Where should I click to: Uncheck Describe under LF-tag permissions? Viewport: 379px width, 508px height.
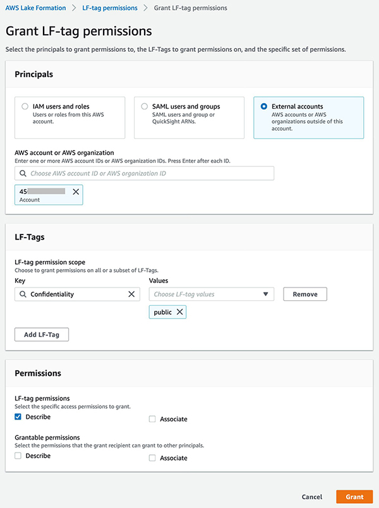click(x=18, y=417)
